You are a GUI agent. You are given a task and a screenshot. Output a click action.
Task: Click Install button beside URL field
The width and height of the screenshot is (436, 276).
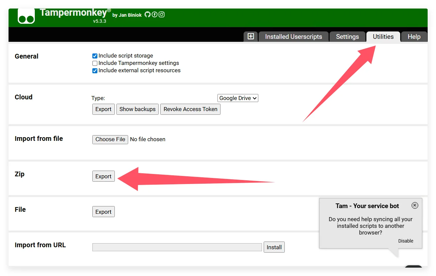point(274,247)
